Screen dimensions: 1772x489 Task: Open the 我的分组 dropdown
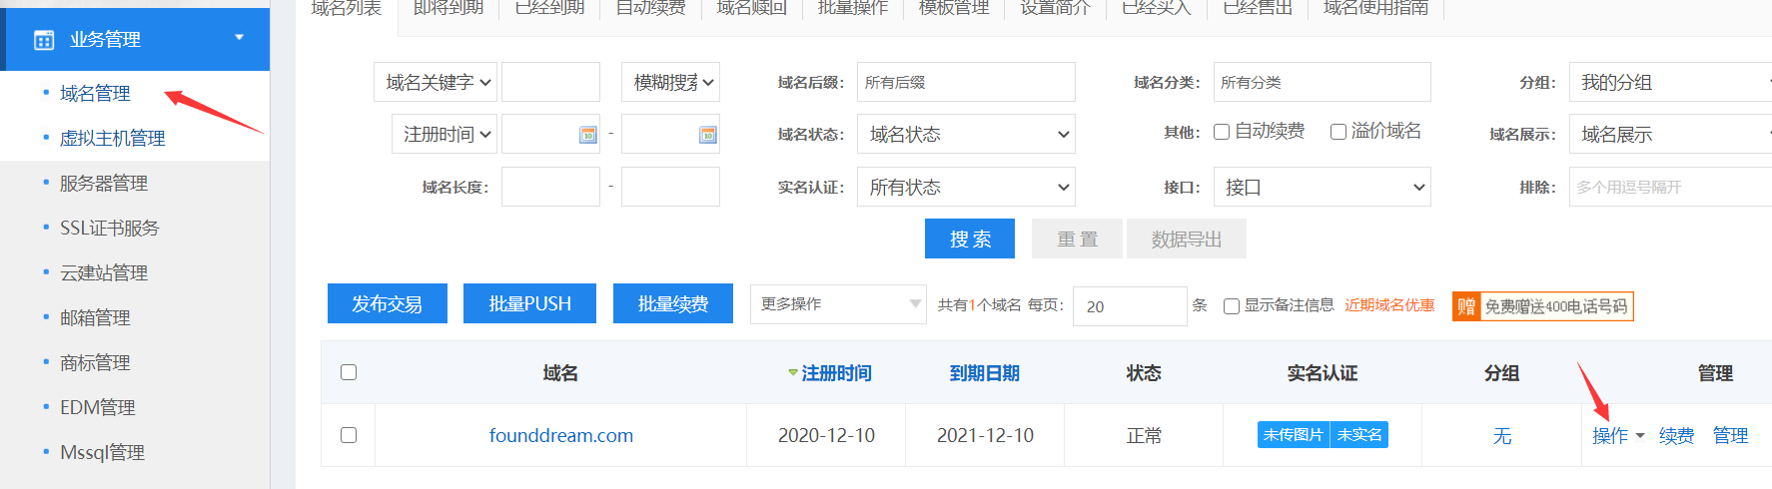click(1670, 82)
